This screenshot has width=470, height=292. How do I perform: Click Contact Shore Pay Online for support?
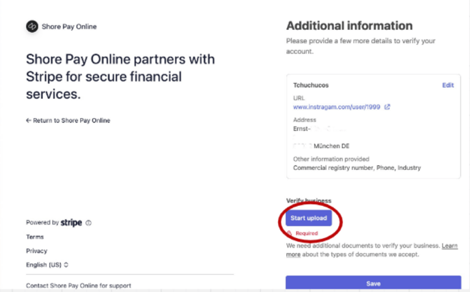(78, 285)
